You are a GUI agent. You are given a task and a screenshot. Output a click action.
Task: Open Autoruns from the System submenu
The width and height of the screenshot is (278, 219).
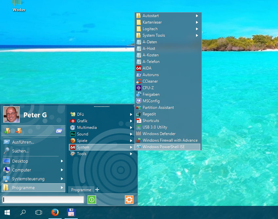click(168, 75)
